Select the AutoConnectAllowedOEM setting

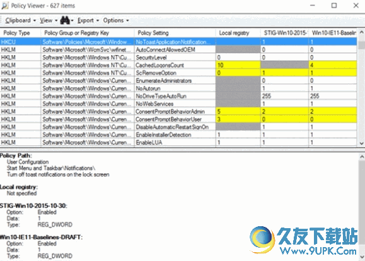tap(166, 50)
